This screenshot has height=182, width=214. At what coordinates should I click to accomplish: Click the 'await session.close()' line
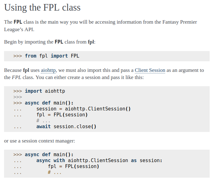coord(66,127)
